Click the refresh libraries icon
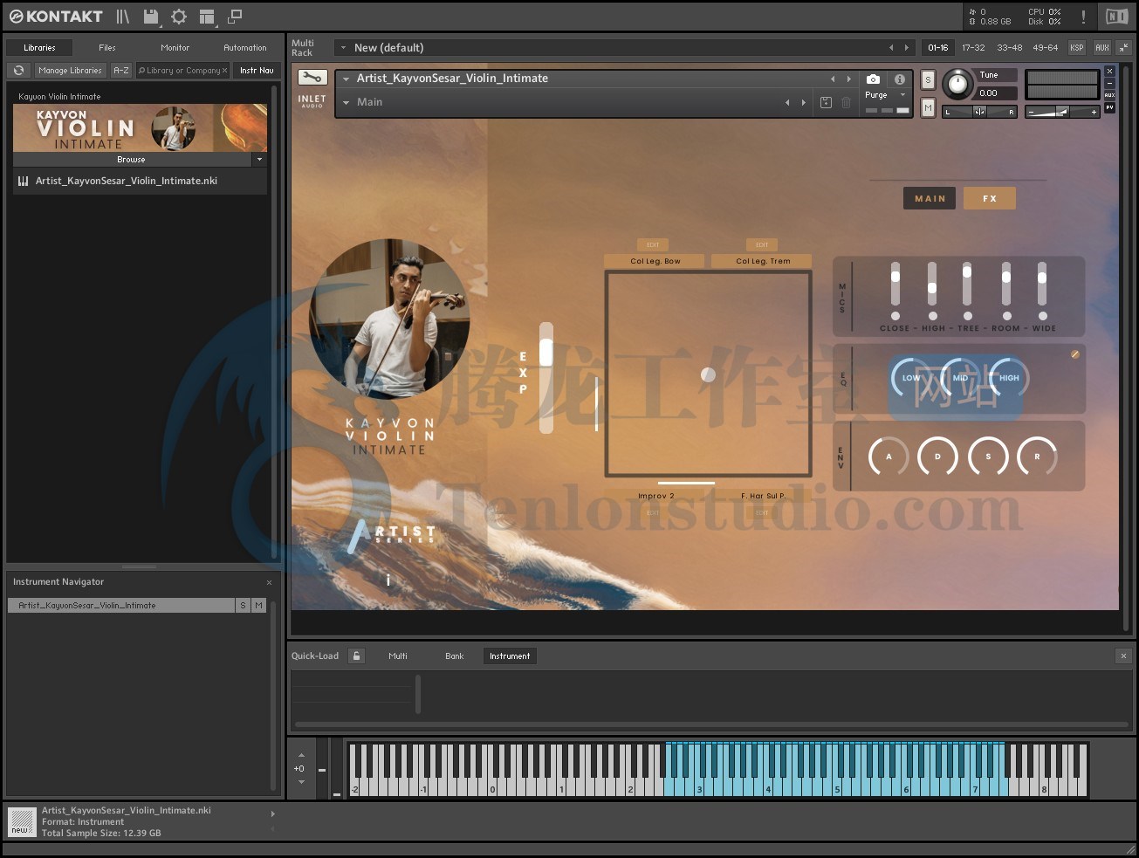 (18, 70)
